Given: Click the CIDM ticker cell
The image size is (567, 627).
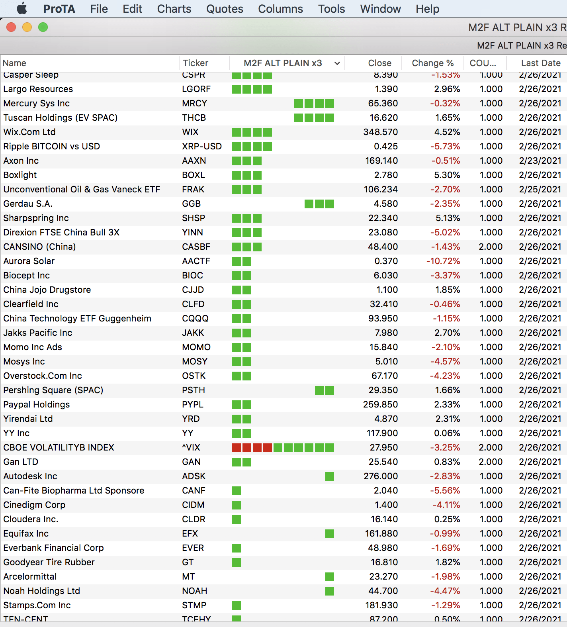Looking at the screenshot, I should pyautogui.click(x=193, y=505).
